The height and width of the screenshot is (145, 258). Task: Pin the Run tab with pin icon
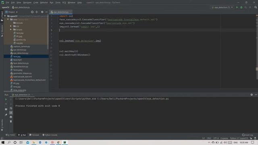[6, 115]
